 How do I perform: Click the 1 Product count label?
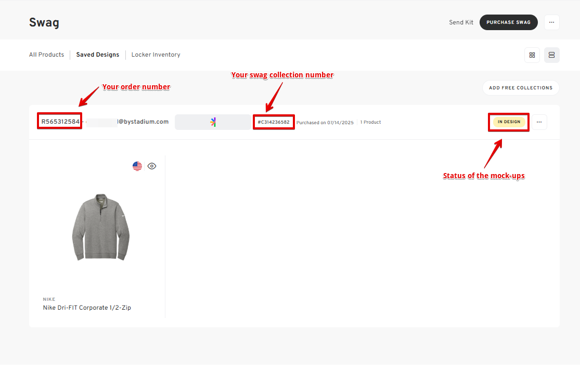(x=370, y=122)
